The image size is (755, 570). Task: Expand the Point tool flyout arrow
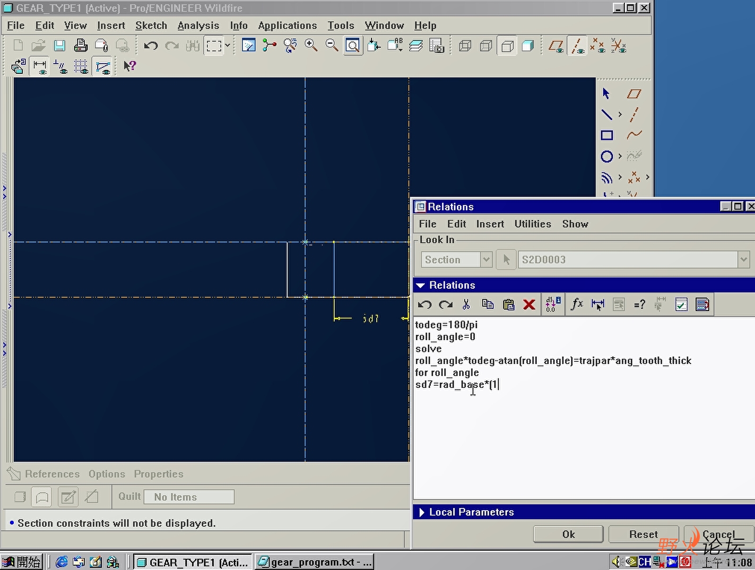point(647,177)
